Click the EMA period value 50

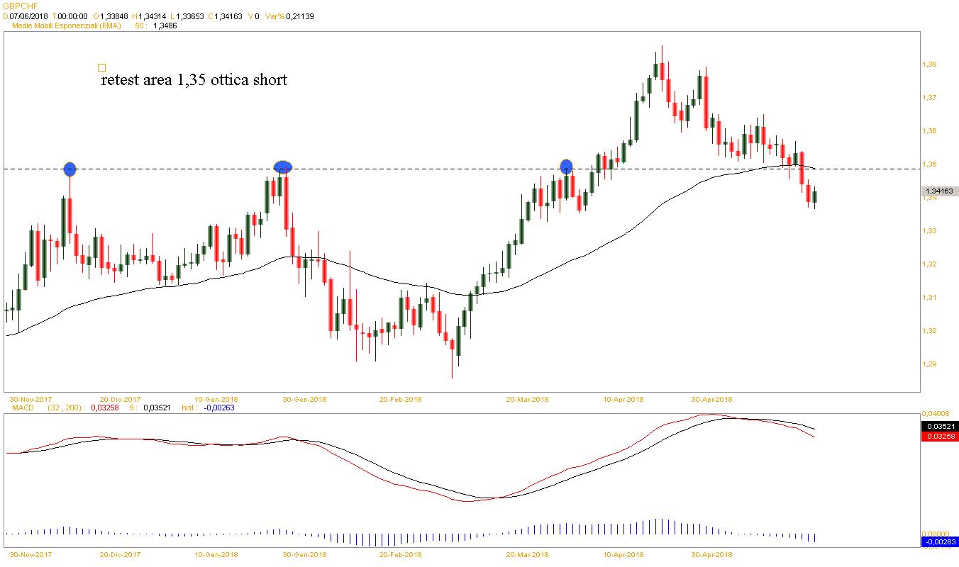click(140, 26)
